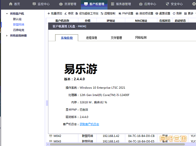
Task: Click the 启动项设置 button label
Action: [146, 13]
